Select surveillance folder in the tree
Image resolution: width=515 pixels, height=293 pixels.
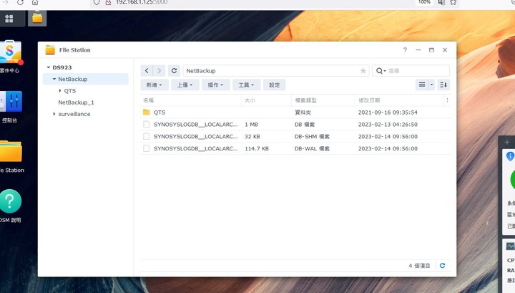[x=74, y=114]
